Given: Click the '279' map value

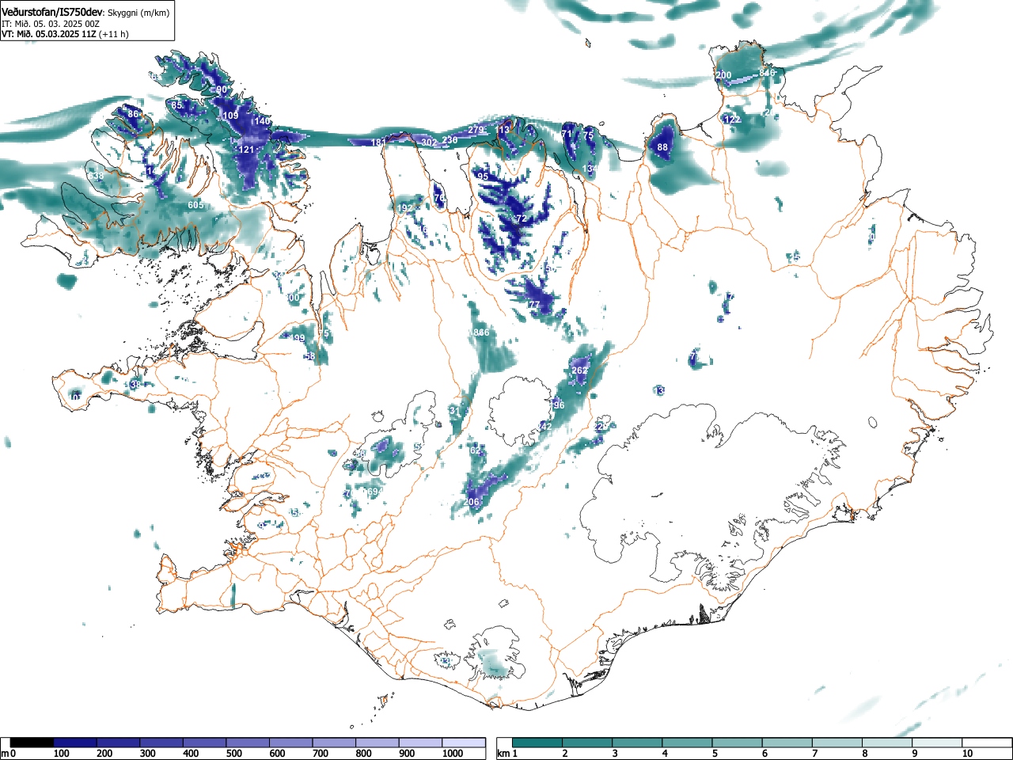Looking at the screenshot, I should [x=476, y=130].
